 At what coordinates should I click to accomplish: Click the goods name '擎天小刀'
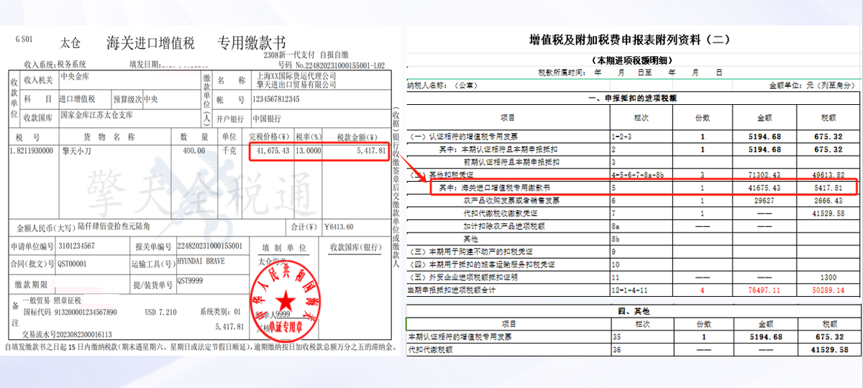(76, 152)
